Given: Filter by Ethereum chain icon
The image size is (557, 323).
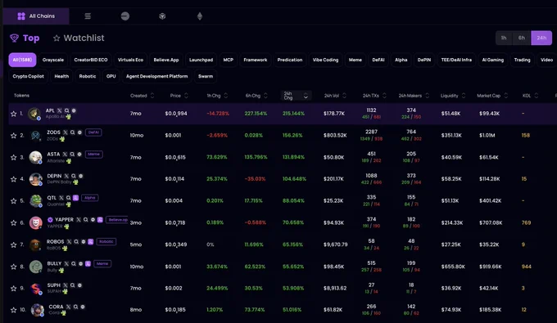Looking at the screenshot, I should click(200, 16).
